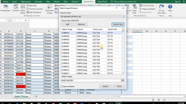
Task: Click the Match range column header
Action: [x=67, y=29]
